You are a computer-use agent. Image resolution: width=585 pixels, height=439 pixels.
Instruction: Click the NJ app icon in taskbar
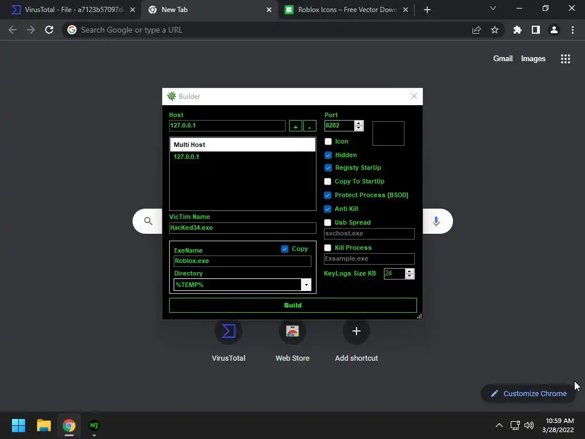click(94, 425)
